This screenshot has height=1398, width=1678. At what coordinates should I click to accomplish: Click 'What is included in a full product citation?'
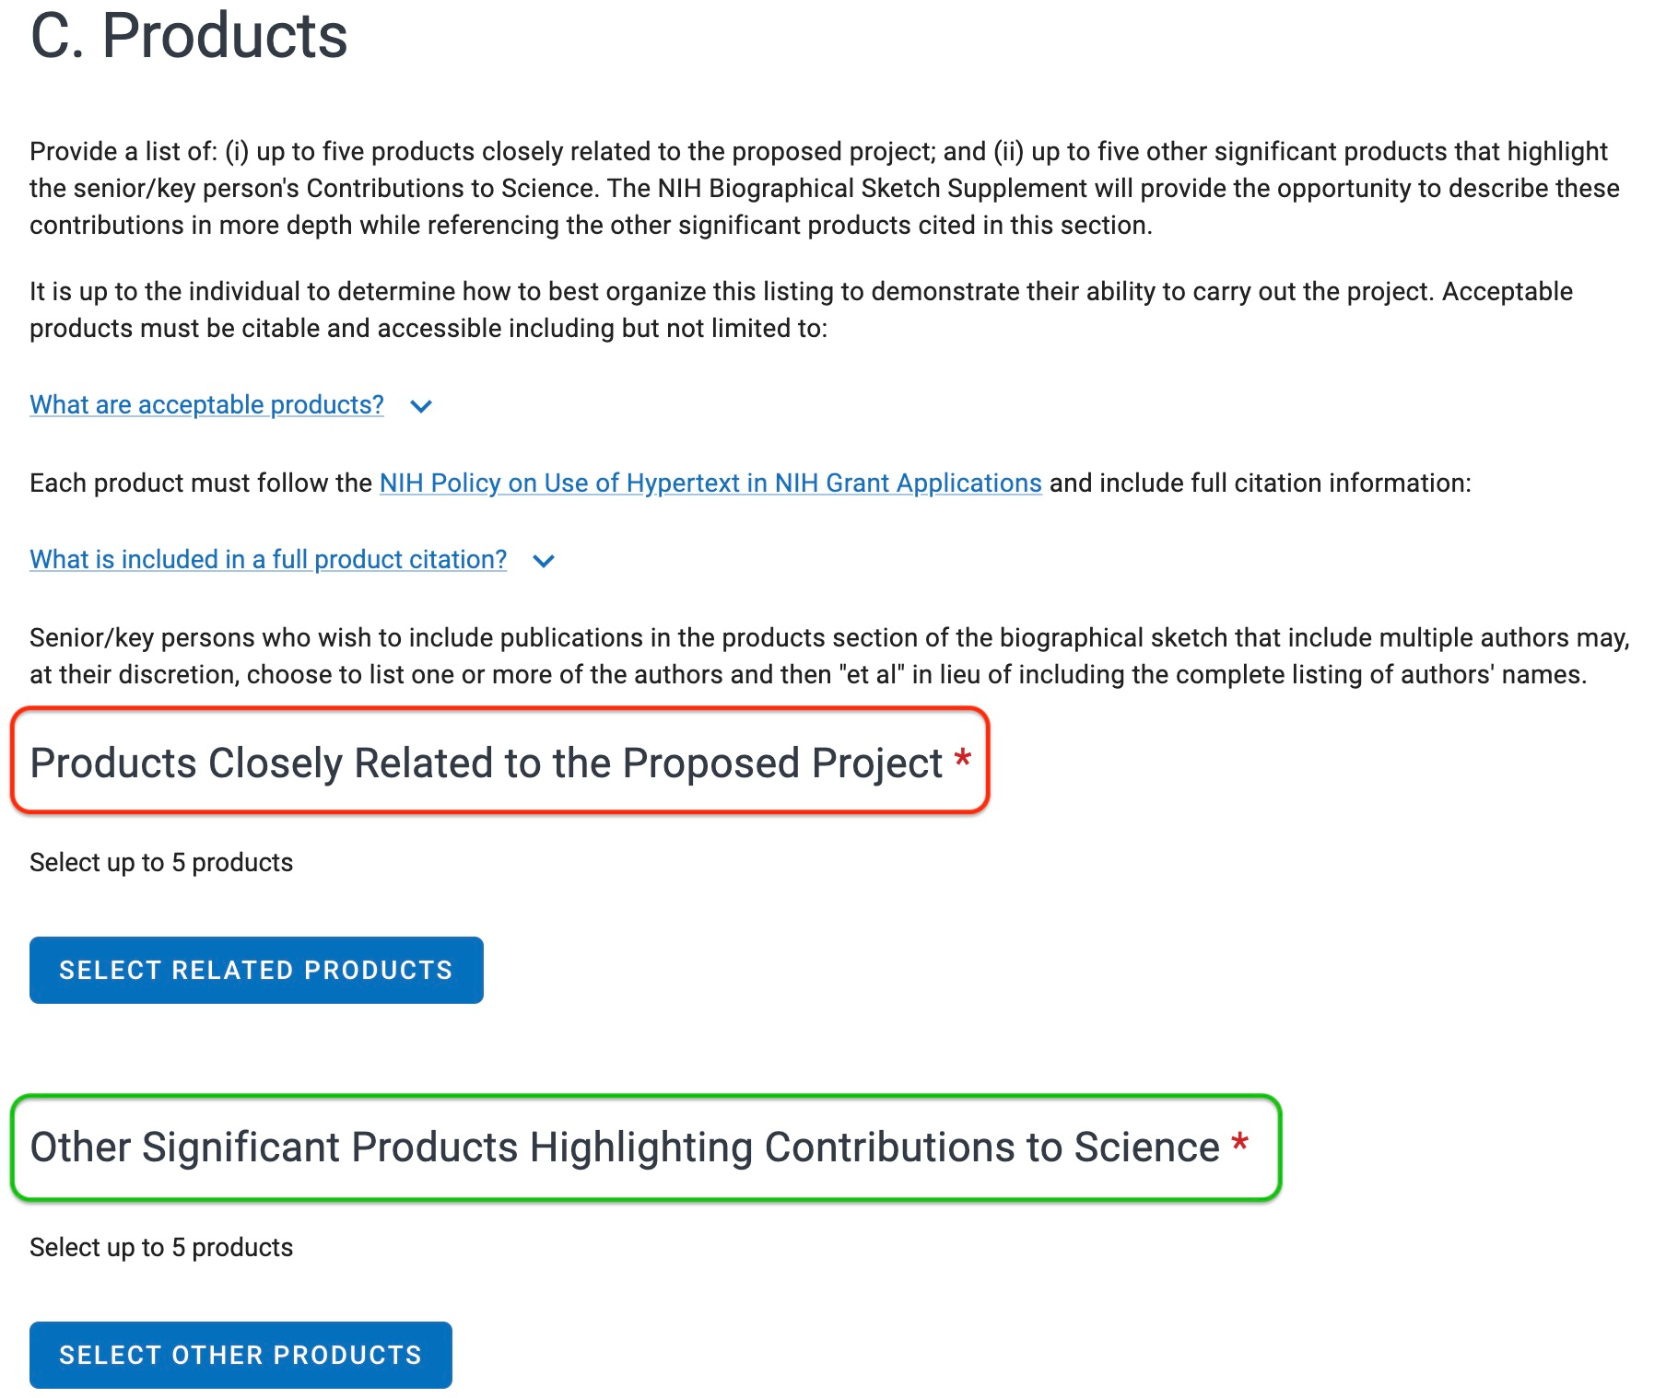(x=268, y=559)
